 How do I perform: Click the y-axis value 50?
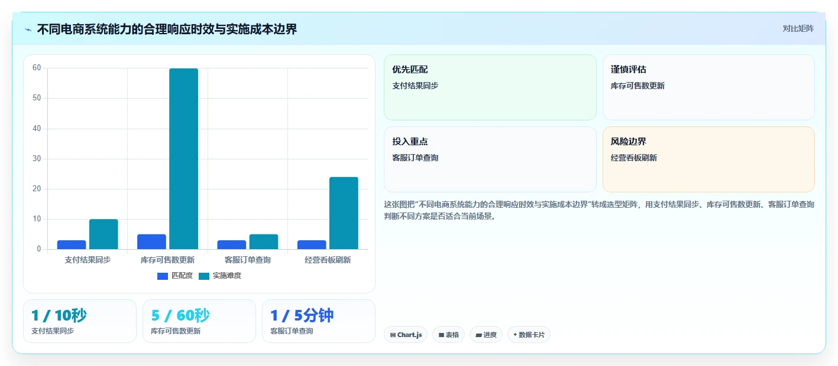coord(37,98)
